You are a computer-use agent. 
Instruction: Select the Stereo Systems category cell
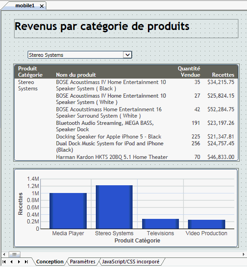(28, 85)
